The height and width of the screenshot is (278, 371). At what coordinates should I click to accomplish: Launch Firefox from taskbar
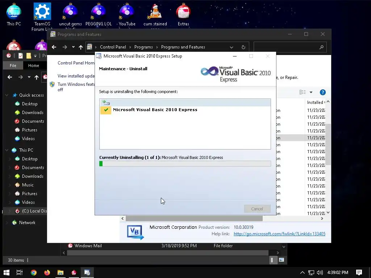coord(47,273)
